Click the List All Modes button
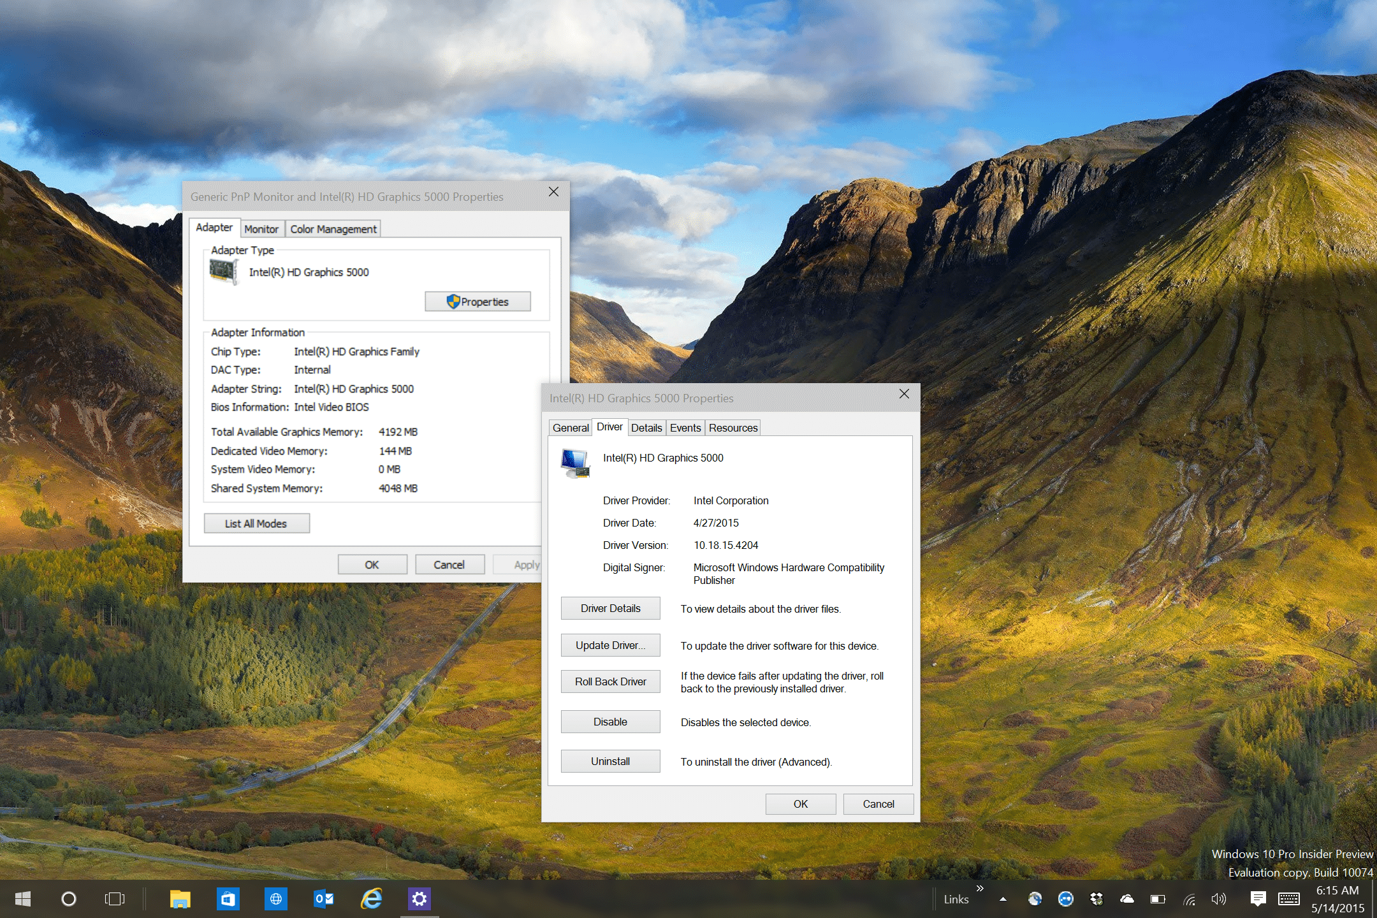The image size is (1377, 918). [256, 523]
